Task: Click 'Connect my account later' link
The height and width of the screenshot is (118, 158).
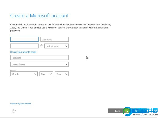Action: point(21,104)
